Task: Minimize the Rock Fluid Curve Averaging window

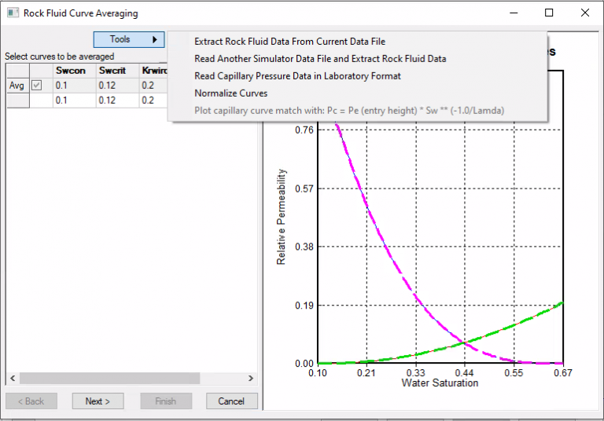Action: (514, 13)
